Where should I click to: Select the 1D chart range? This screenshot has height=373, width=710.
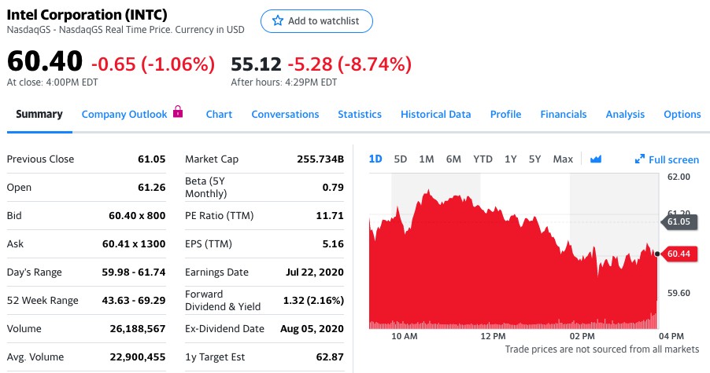pos(375,159)
